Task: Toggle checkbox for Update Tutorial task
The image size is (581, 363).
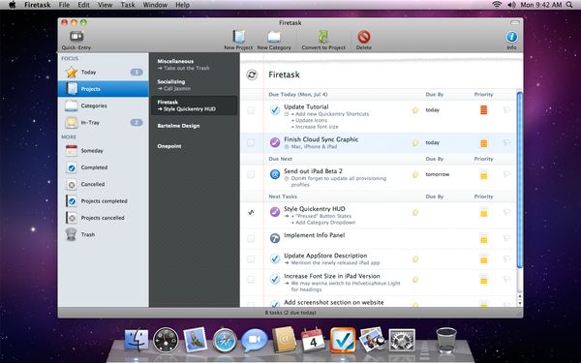Action: point(251,110)
